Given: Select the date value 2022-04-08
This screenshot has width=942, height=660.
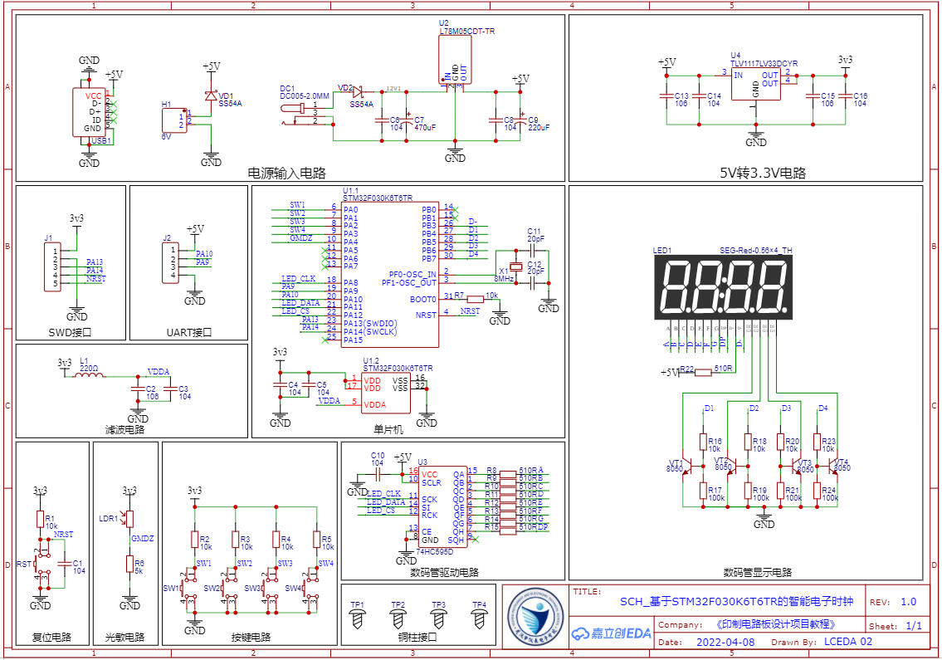Looking at the screenshot, I should [x=725, y=642].
